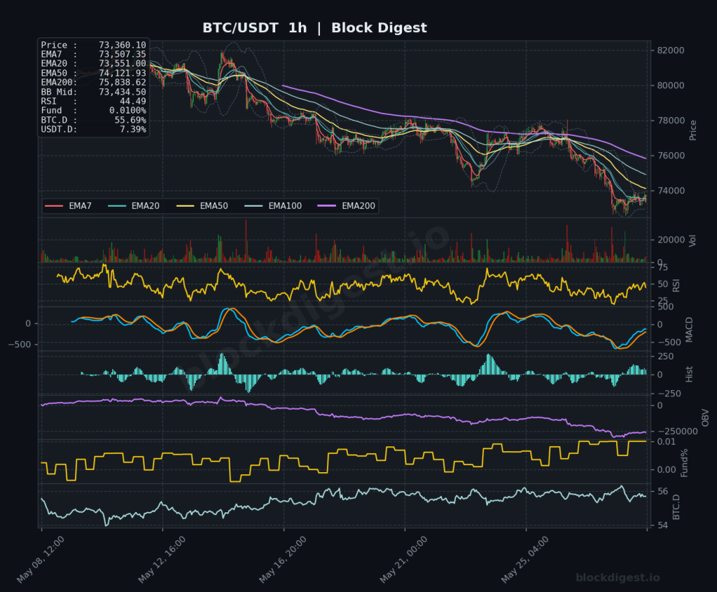717x592 pixels.
Task: Click the MACD left axis -500 tick
Action: point(19,345)
